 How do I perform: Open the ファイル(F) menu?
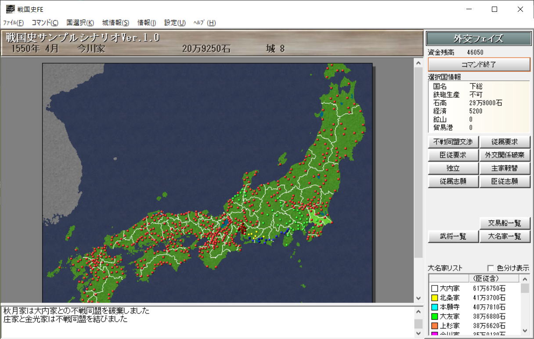pos(13,23)
